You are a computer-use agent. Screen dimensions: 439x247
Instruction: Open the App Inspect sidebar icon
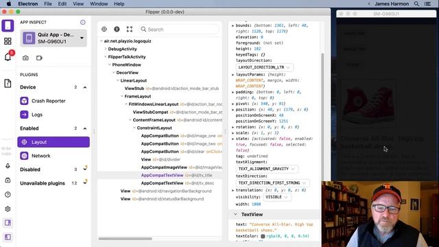point(8,25)
